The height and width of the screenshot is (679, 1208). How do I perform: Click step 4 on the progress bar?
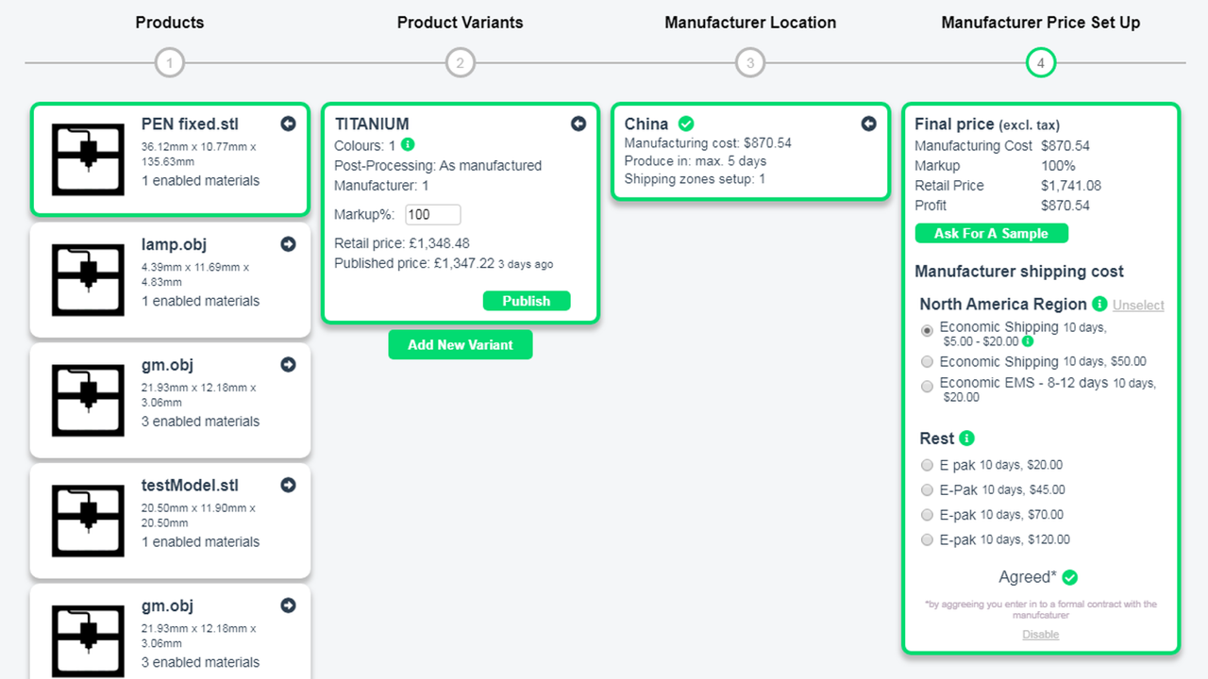point(1041,63)
